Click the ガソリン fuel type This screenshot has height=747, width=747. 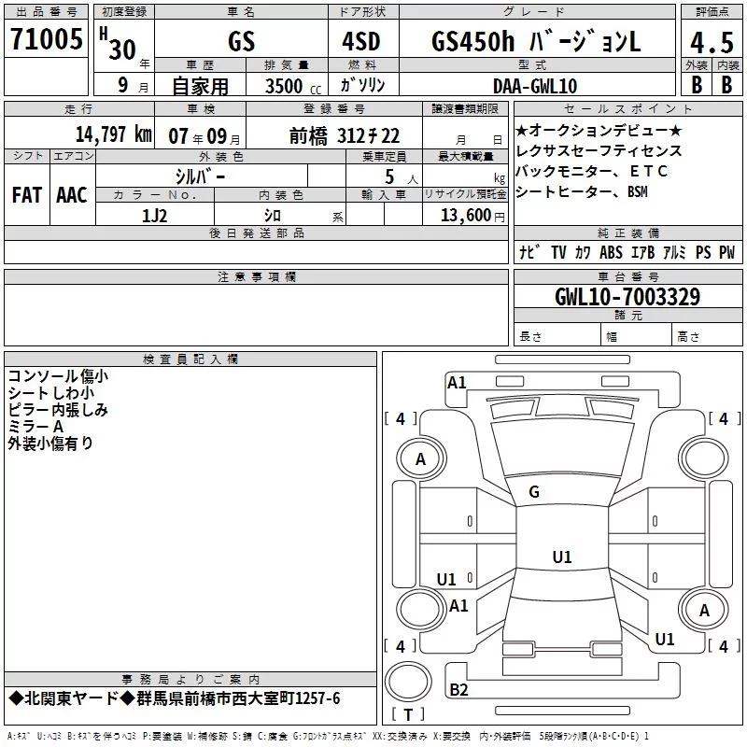[362, 85]
